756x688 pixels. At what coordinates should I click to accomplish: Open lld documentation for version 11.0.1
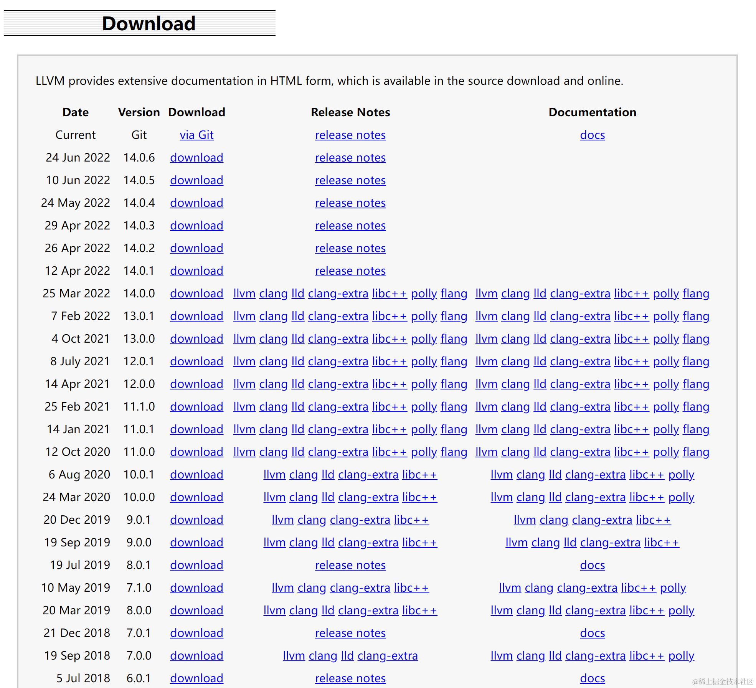click(540, 429)
